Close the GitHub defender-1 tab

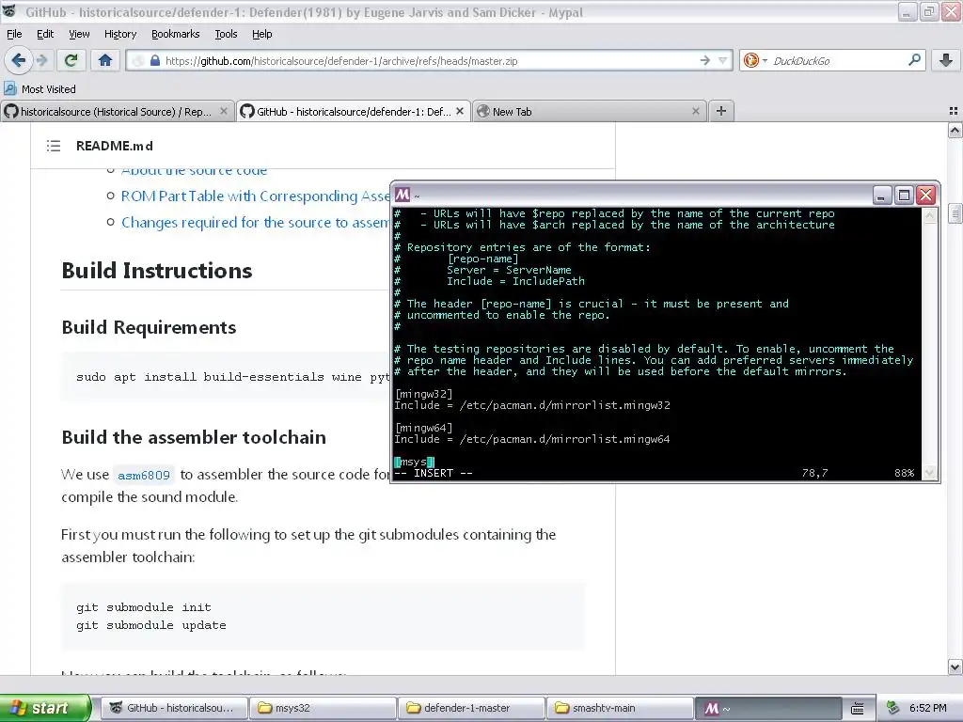tap(459, 111)
